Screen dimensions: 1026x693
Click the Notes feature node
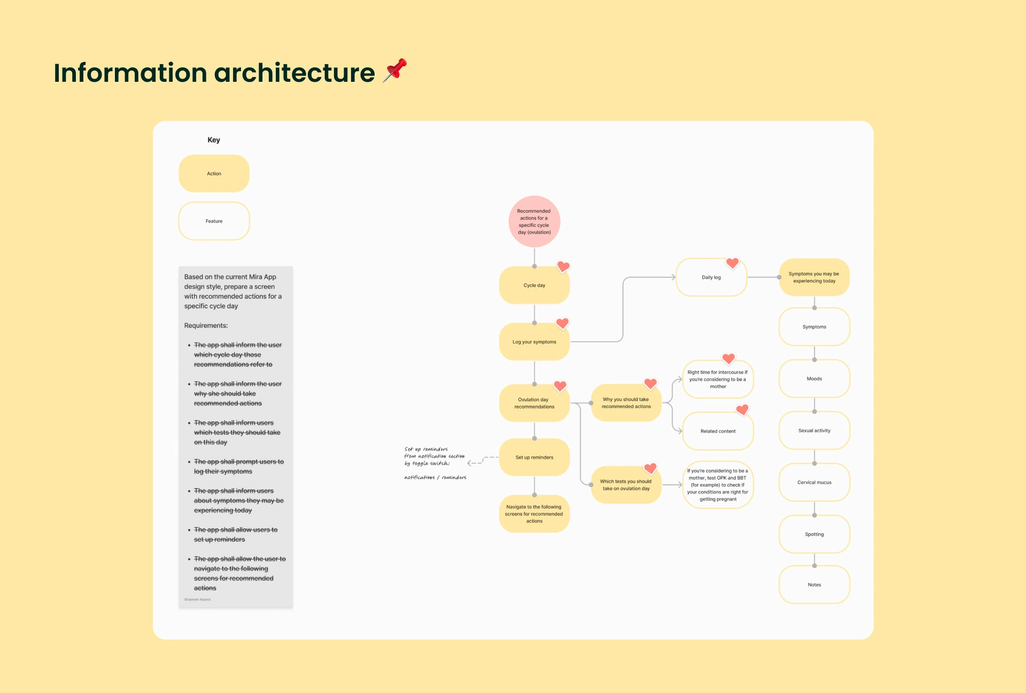tap(814, 584)
